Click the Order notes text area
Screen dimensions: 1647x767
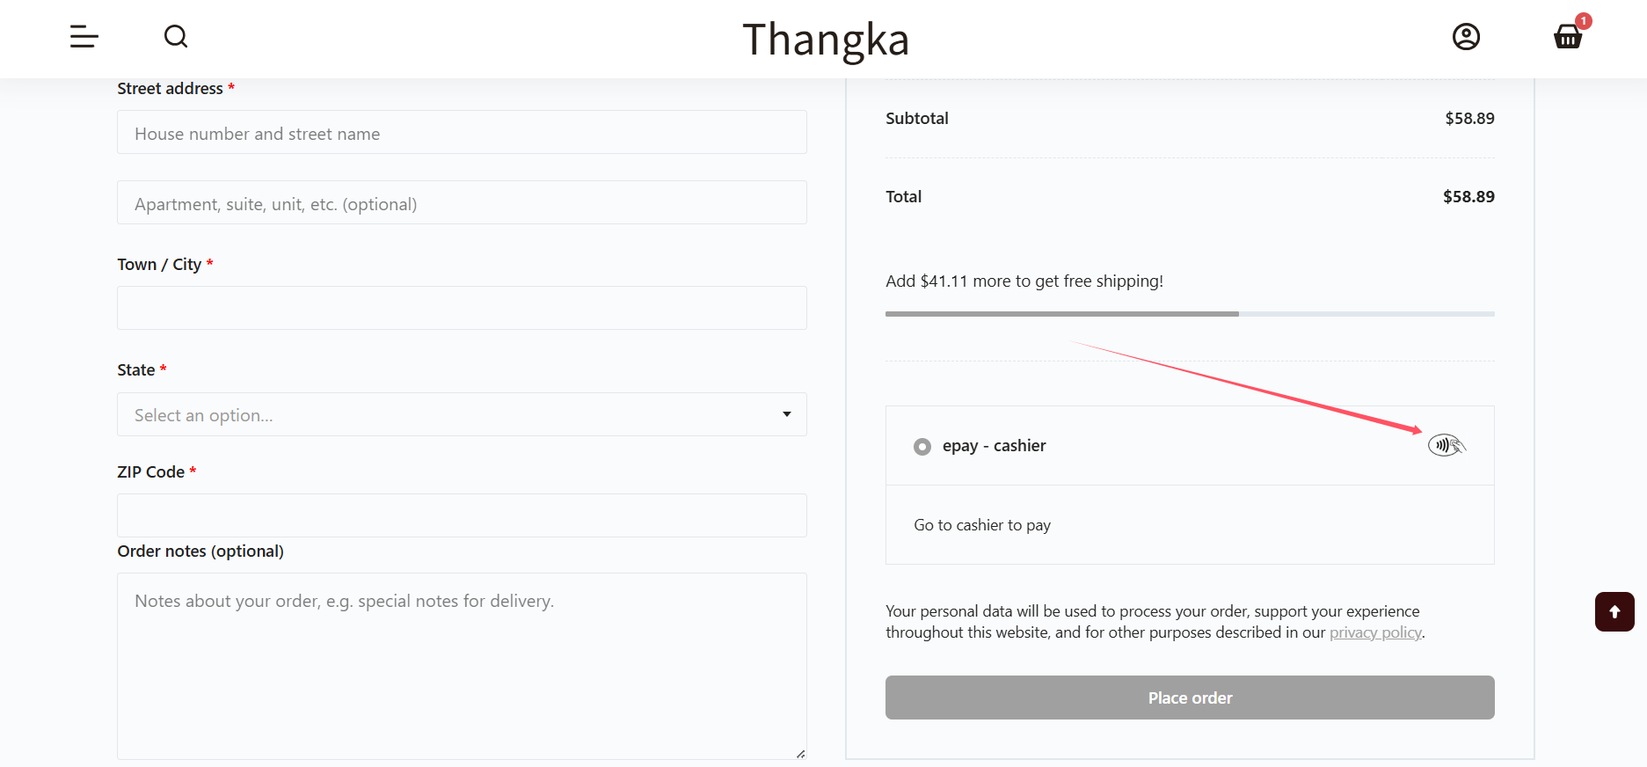point(462,666)
